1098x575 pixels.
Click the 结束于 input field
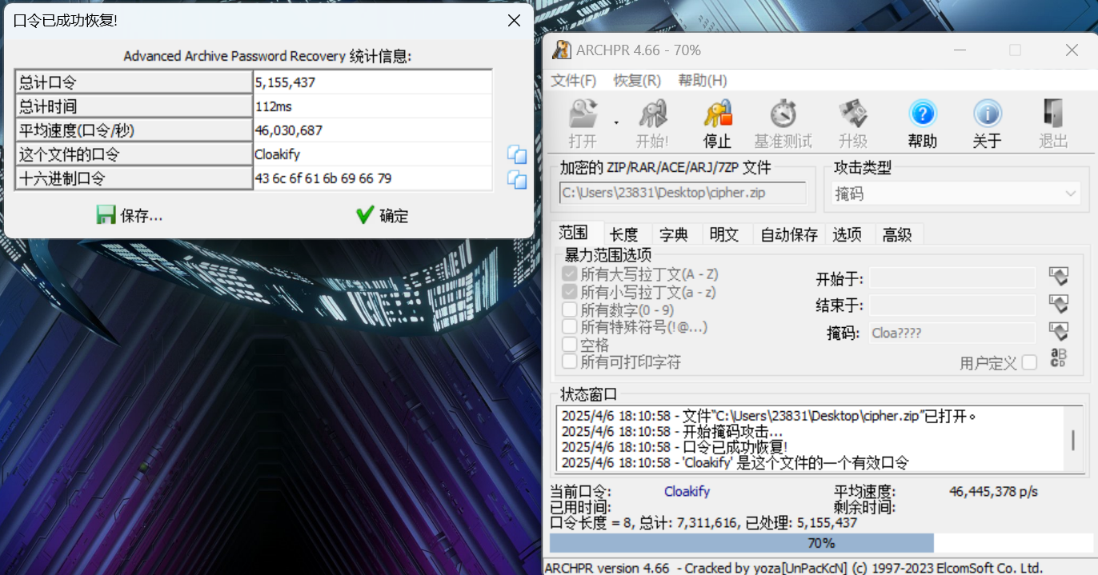tap(953, 305)
